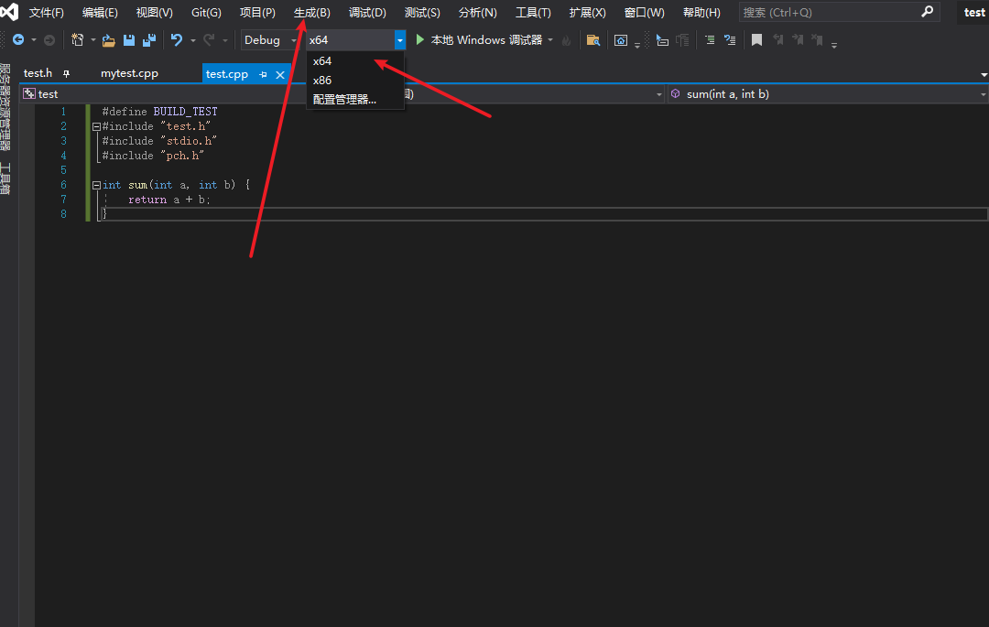The width and height of the screenshot is (989, 627).
Task: Open the 生成(B) Build menu
Action: click(311, 12)
